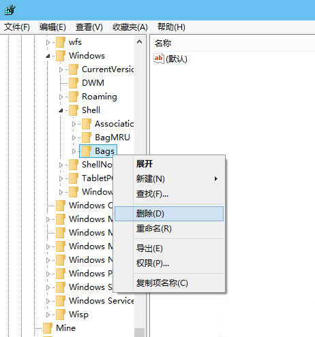The image size is (315, 337).
Task: Click the Windows key folder icon
Action: click(61, 56)
